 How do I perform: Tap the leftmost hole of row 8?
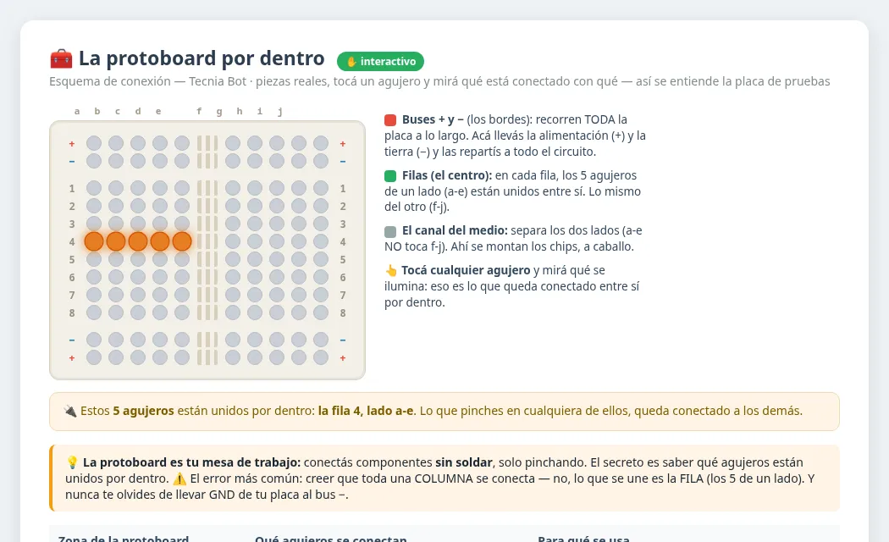pos(94,312)
